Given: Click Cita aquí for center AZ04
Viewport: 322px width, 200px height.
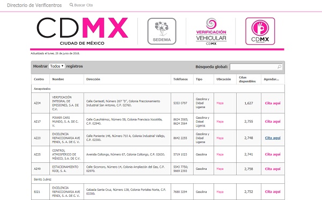Looking at the screenshot, I should pos(273,103).
